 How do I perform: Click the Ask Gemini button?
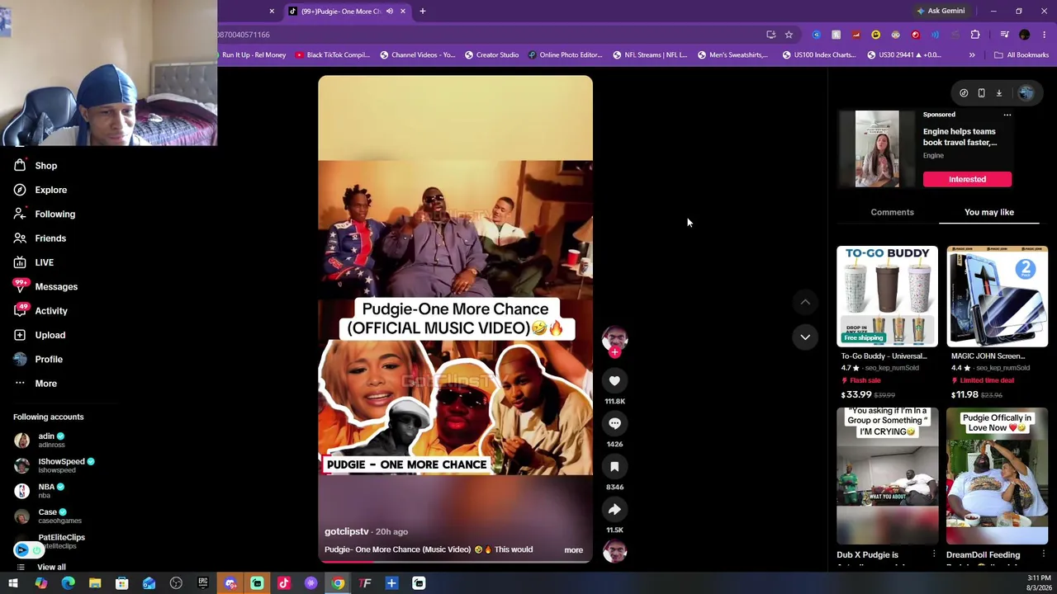point(941,12)
